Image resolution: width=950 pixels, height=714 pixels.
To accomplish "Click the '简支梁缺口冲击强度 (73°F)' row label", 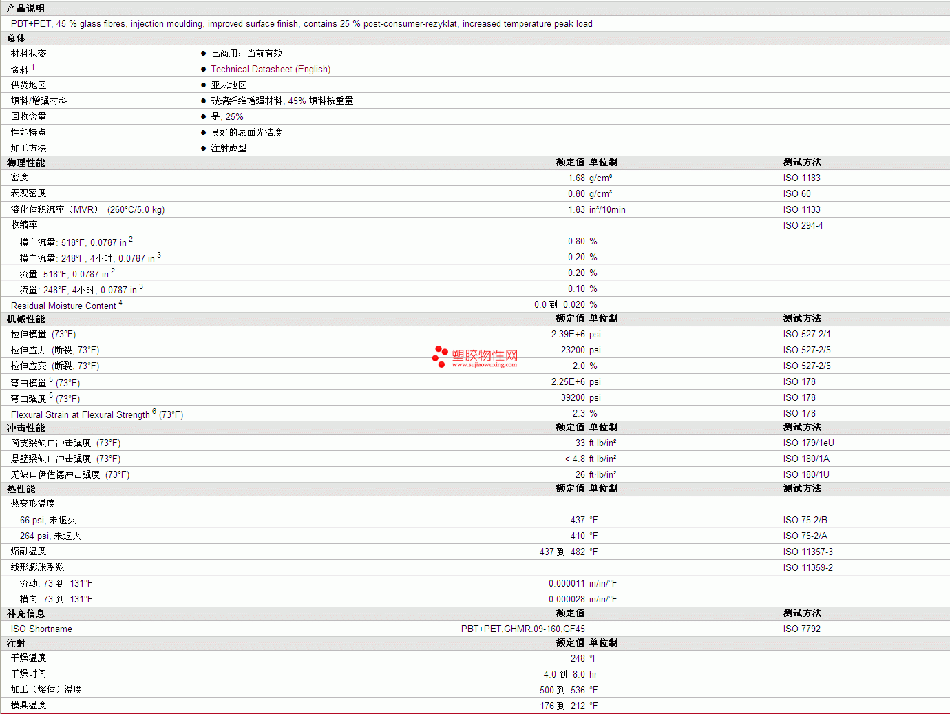I will coord(65,443).
